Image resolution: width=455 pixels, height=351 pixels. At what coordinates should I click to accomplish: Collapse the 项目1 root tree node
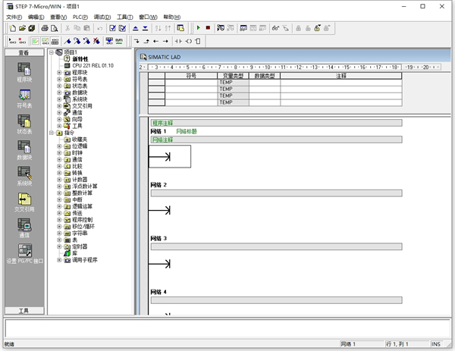click(52, 52)
